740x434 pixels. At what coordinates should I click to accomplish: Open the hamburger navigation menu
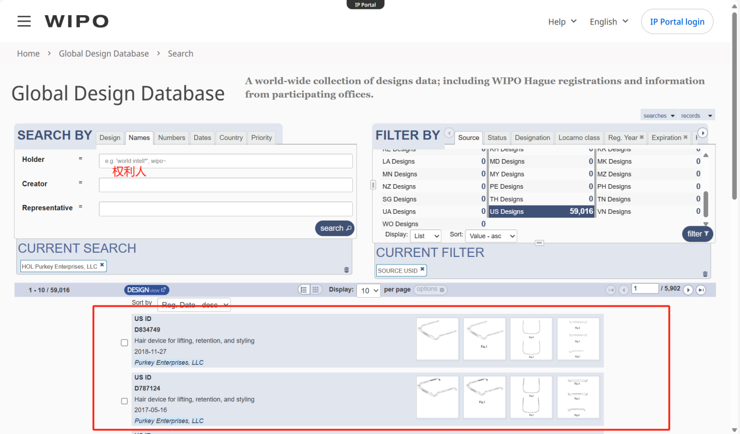pos(24,22)
